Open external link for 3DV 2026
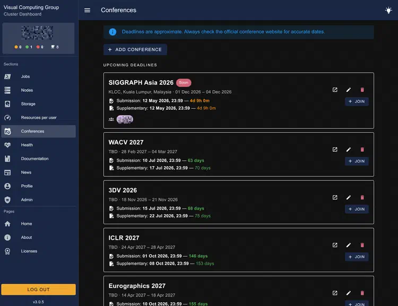 pyautogui.click(x=335, y=197)
